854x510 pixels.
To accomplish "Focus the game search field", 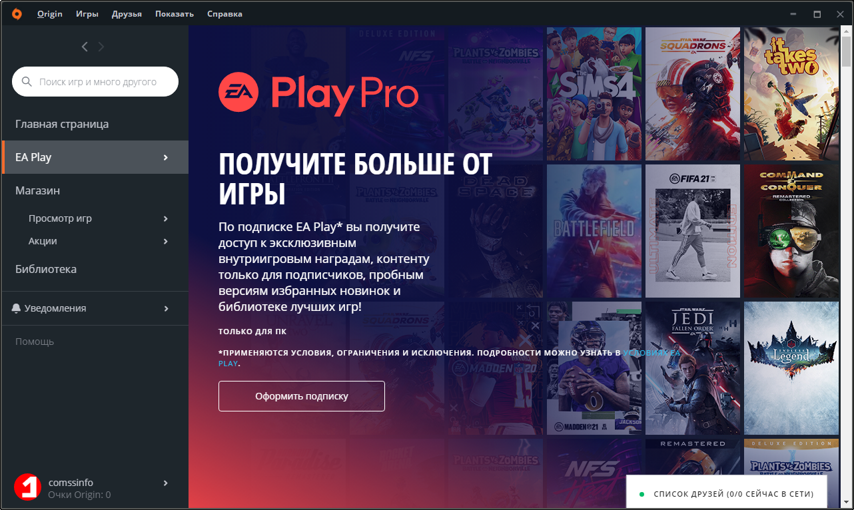I will (x=95, y=82).
